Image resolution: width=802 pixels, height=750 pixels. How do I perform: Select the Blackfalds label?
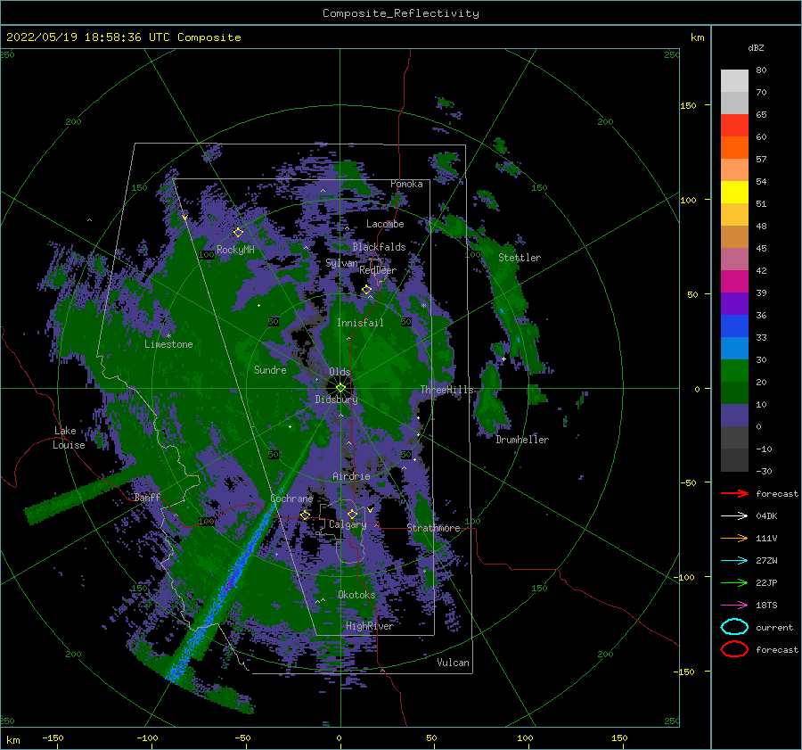click(379, 247)
